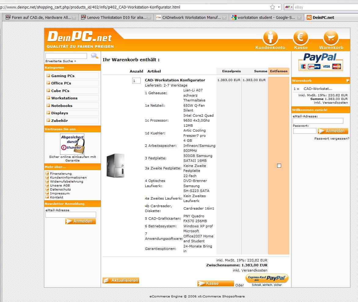Click 'Zwischensumme: 1.383,00 EUR' text
Screen dimensions: 358x302
(x=237, y=265)
